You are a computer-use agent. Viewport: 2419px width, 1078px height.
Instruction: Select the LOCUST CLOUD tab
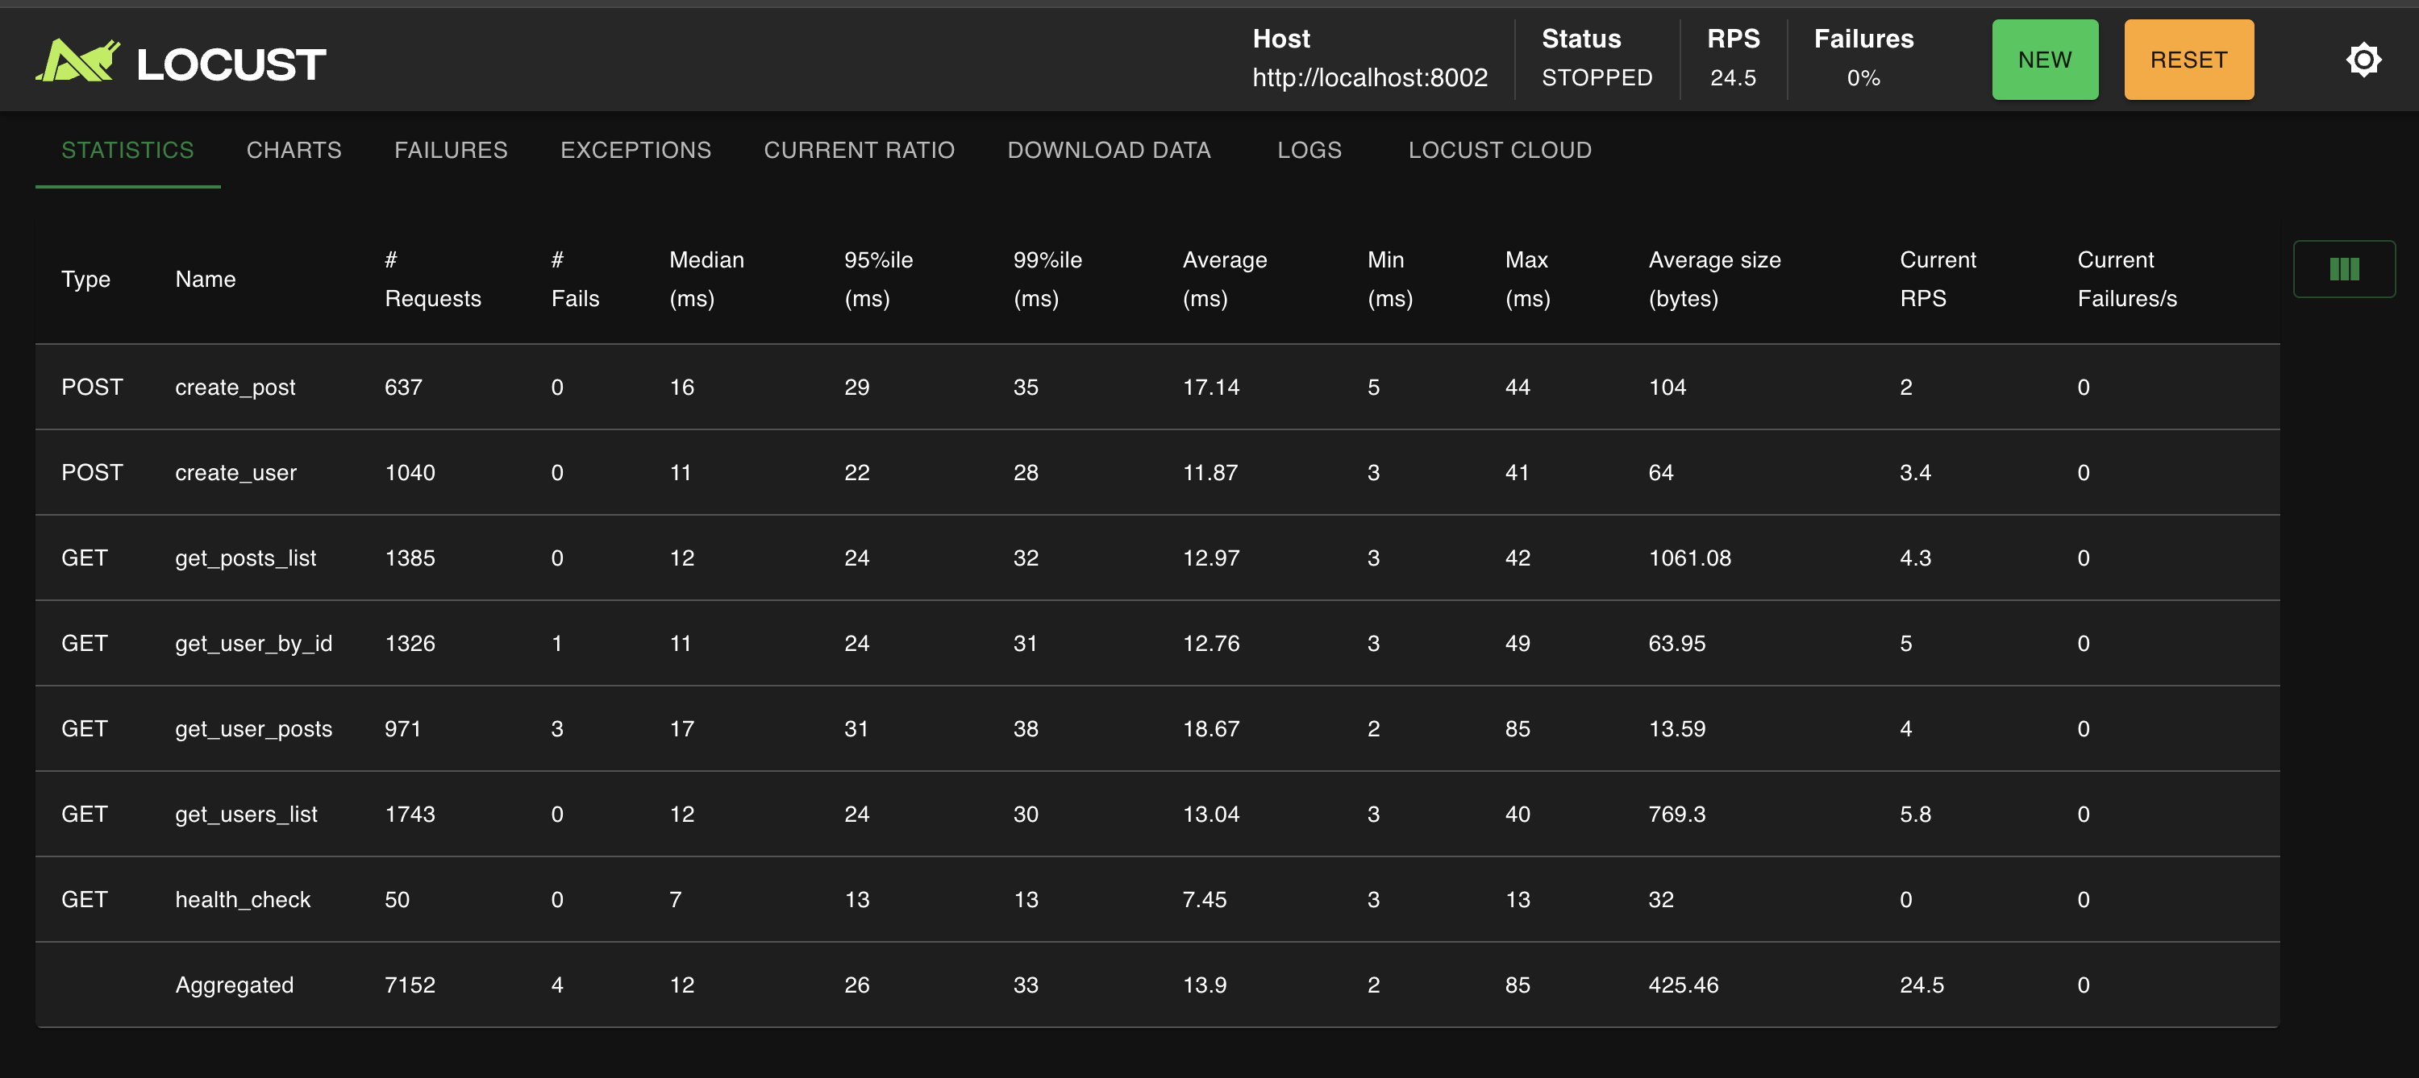(1499, 150)
